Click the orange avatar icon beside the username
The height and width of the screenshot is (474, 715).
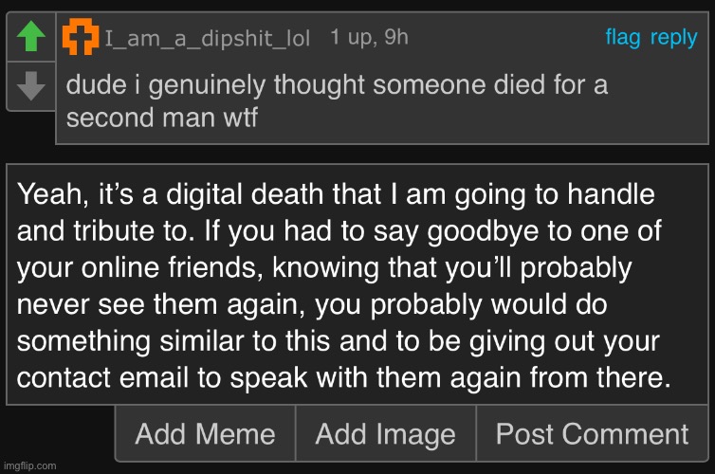pyautogui.click(x=81, y=38)
